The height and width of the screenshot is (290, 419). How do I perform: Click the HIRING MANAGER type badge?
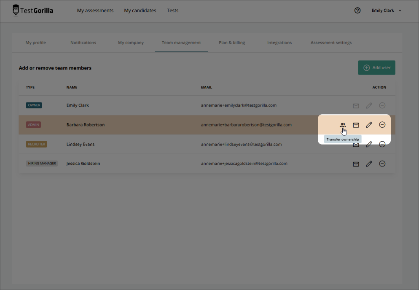[42, 164]
